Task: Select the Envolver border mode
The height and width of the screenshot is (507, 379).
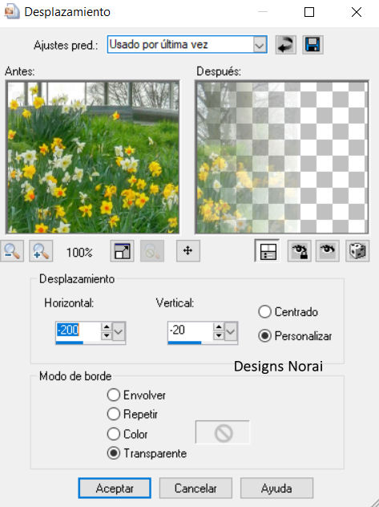Action: point(113,395)
